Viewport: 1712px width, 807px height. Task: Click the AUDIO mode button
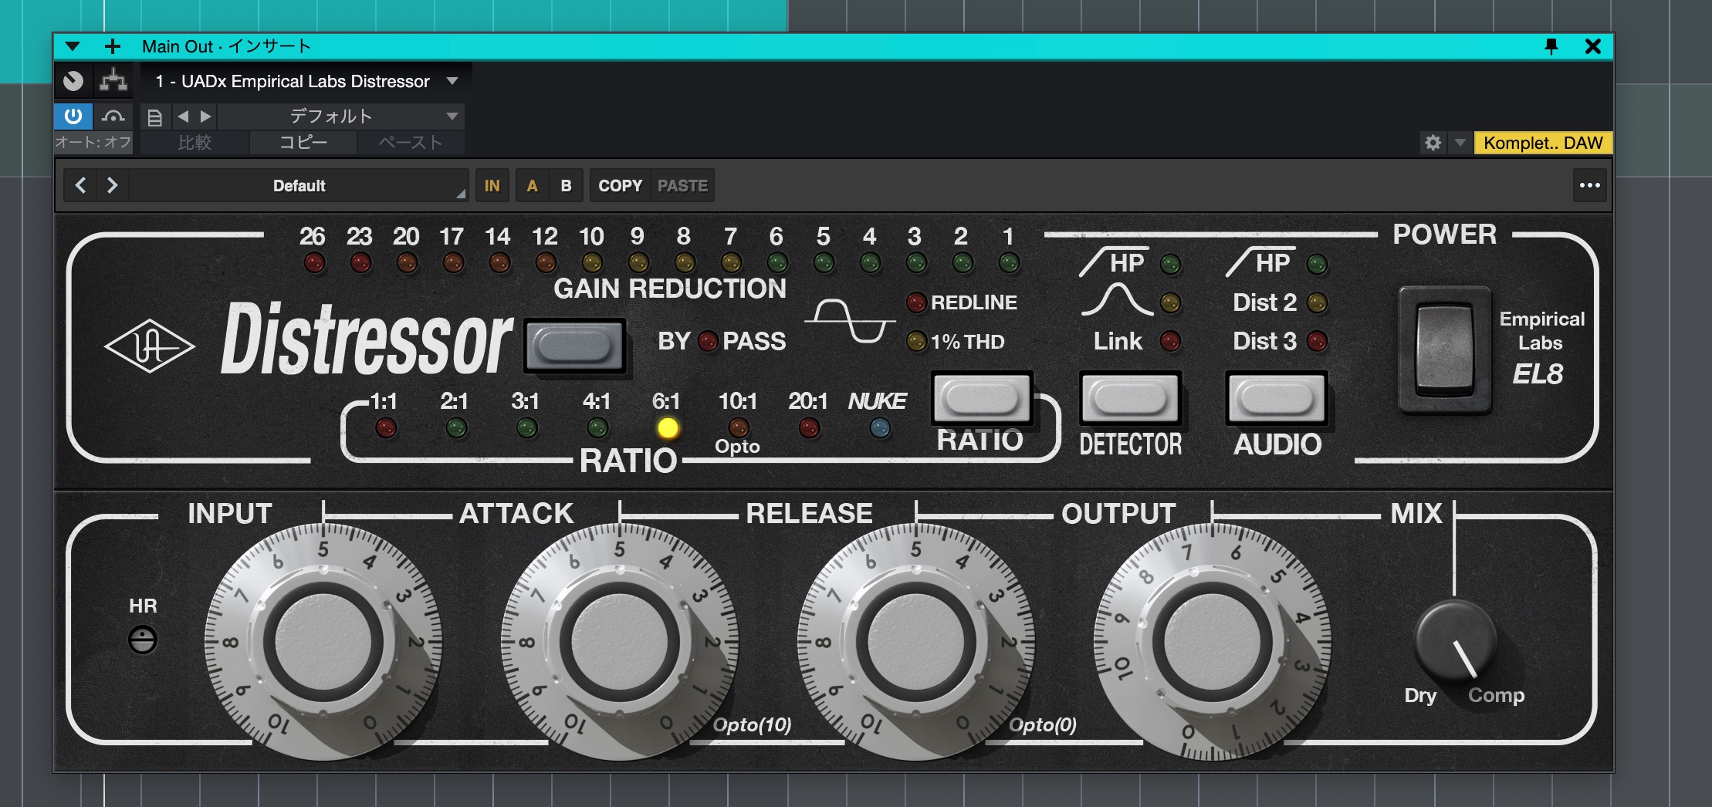pyautogui.click(x=1277, y=399)
